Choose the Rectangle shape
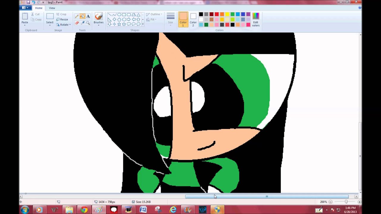Screen dimensions: 381x214 [124, 15]
